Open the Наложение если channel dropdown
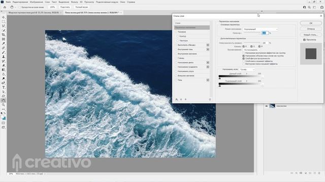This screenshot has width=325, height=182. coord(247,70)
